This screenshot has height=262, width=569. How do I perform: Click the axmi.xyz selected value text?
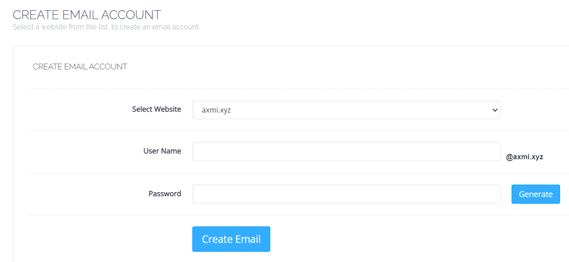coord(216,110)
